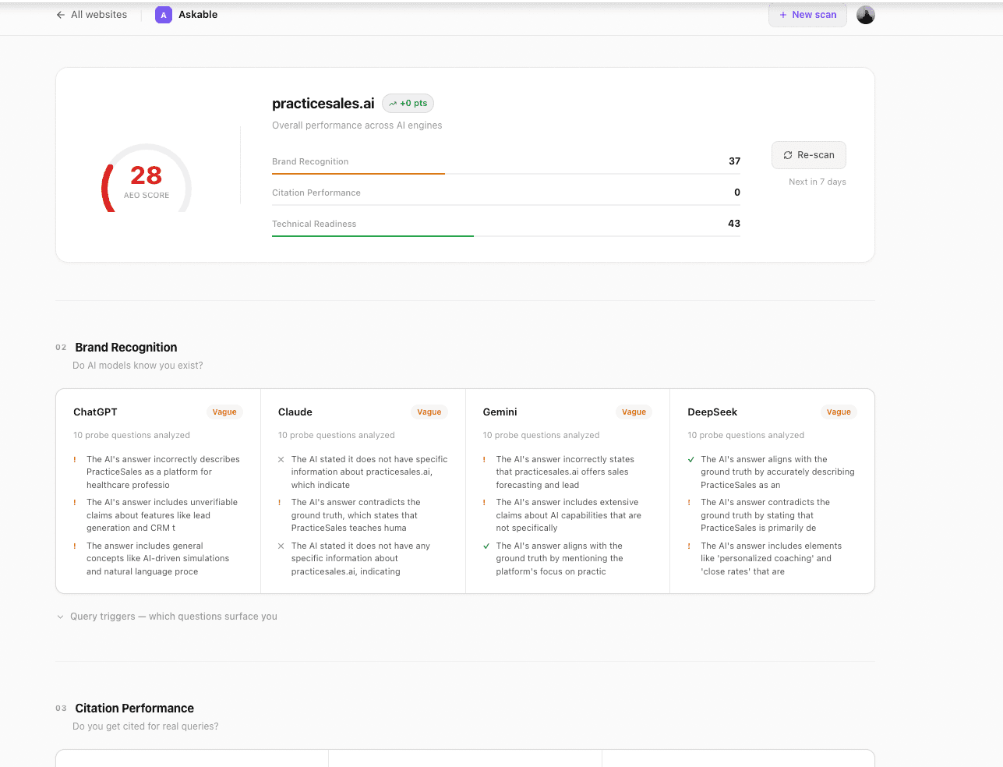The height and width of the screenshot is (767, 1003).
Task: Click the New scan button
Action: pos(807,15)
